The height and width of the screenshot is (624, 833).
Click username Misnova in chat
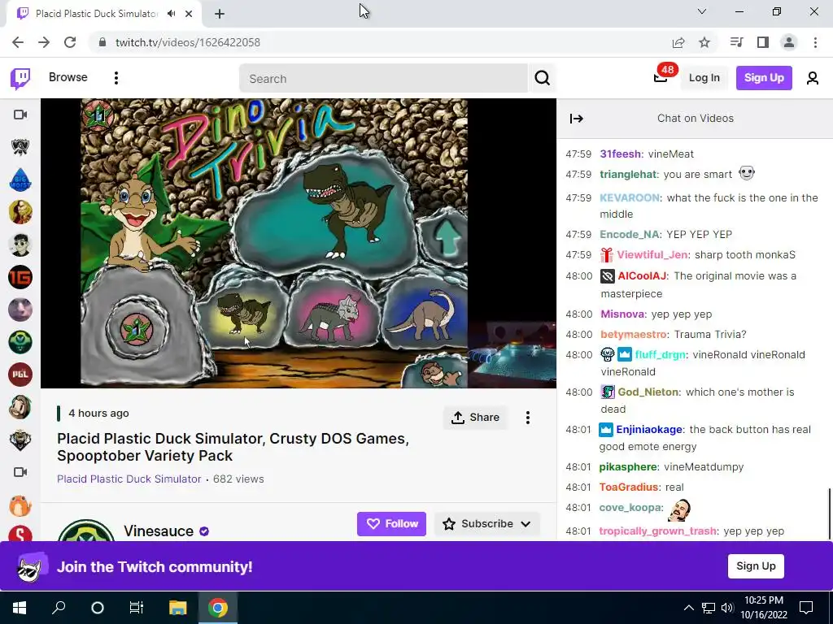coord(622,314)
